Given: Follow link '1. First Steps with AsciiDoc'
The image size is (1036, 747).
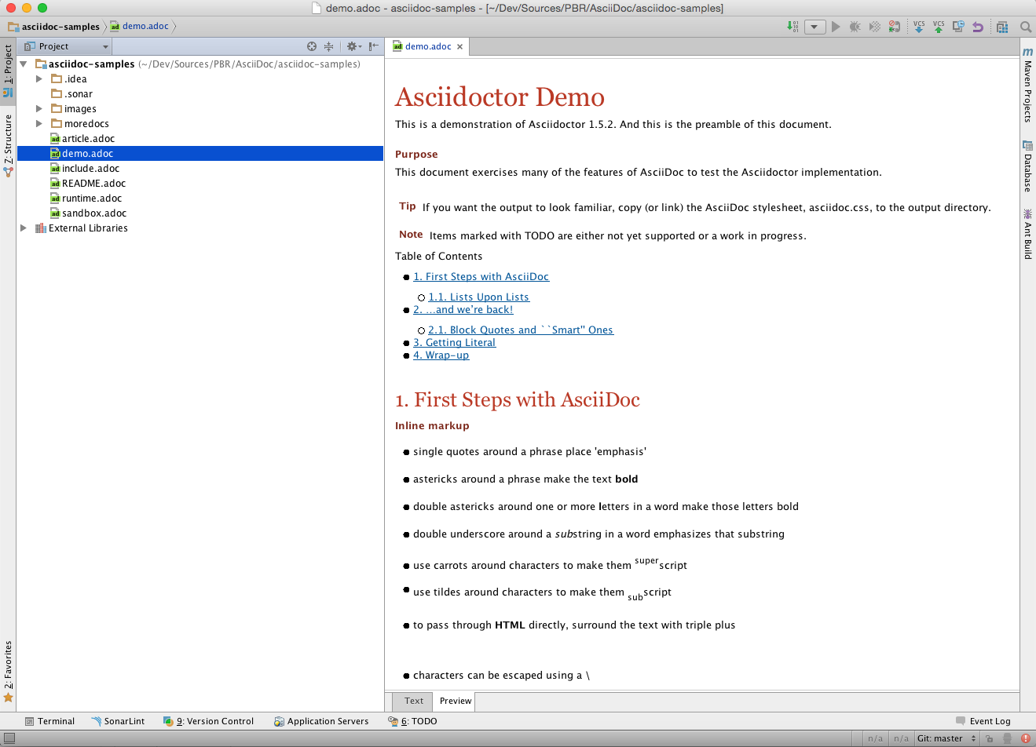Looking at the screenshot, I should point(481,277).
